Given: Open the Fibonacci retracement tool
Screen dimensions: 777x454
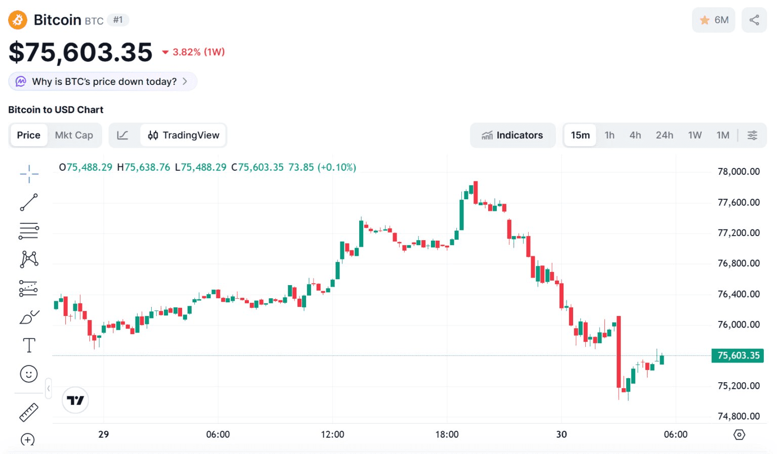Looking at the screenshot, I should 29,231.
